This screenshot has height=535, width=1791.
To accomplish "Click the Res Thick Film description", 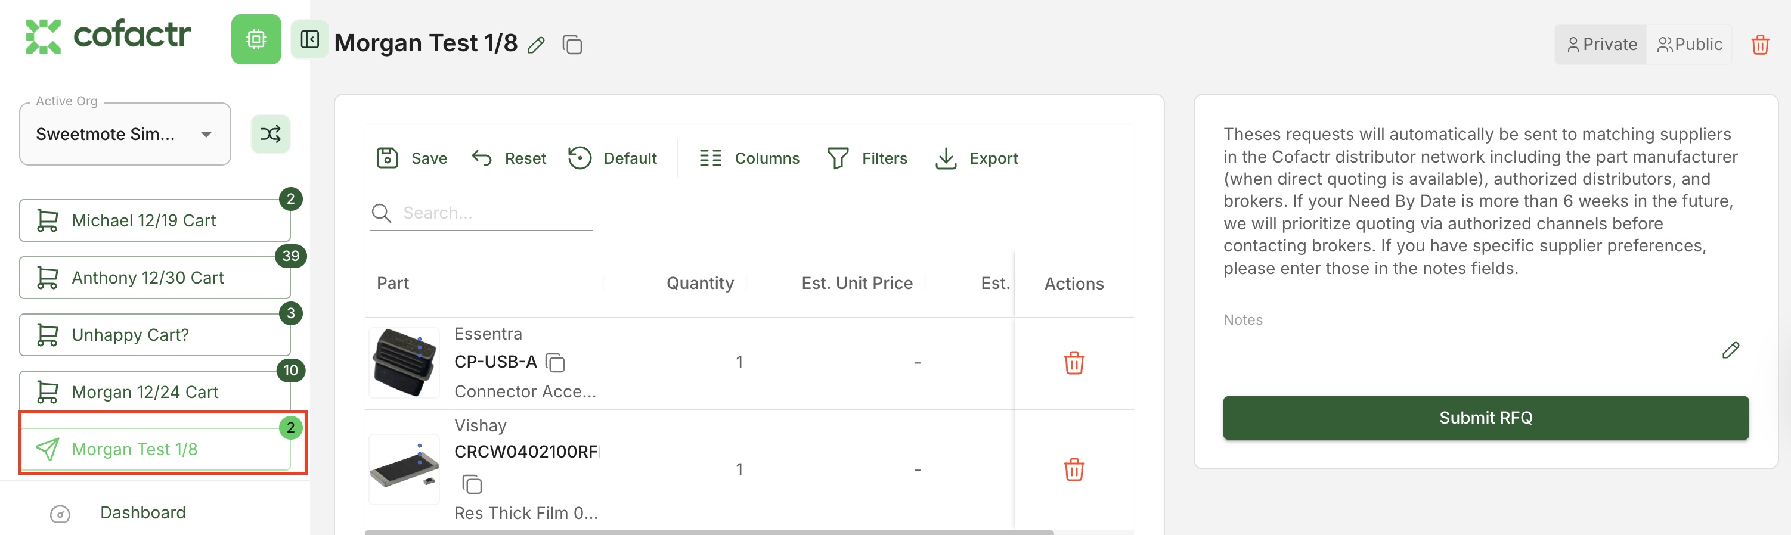I will pyautogui.click(x=526, y=514).
